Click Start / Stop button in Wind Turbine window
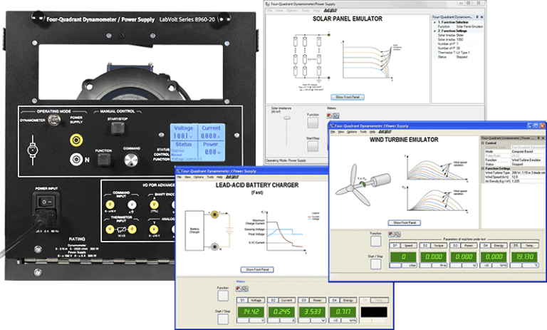Screen dimensions: 547x330 click(376, 264)
